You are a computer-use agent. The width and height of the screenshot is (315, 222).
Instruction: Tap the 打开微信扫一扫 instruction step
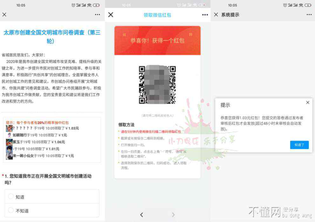(133, 145)
